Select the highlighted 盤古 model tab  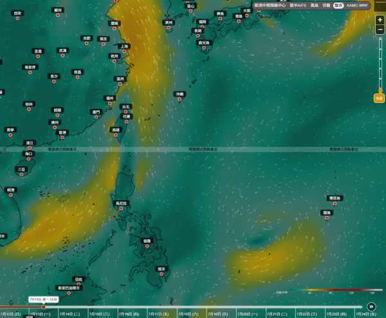338,5
